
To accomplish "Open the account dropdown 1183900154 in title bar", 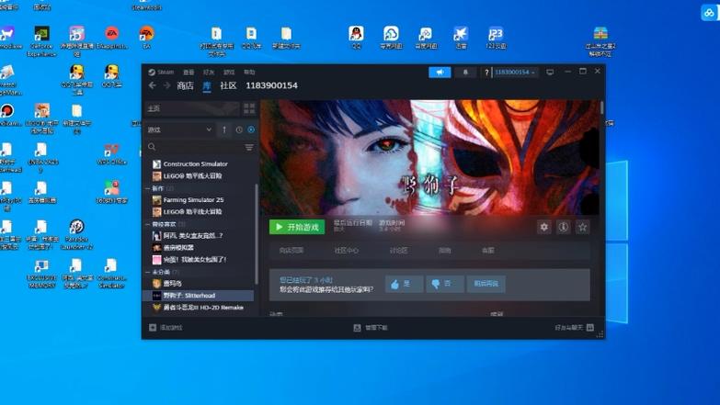I will (515, 72).
